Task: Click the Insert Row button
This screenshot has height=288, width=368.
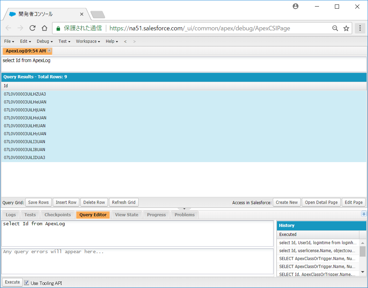Action: pos(66,202)
